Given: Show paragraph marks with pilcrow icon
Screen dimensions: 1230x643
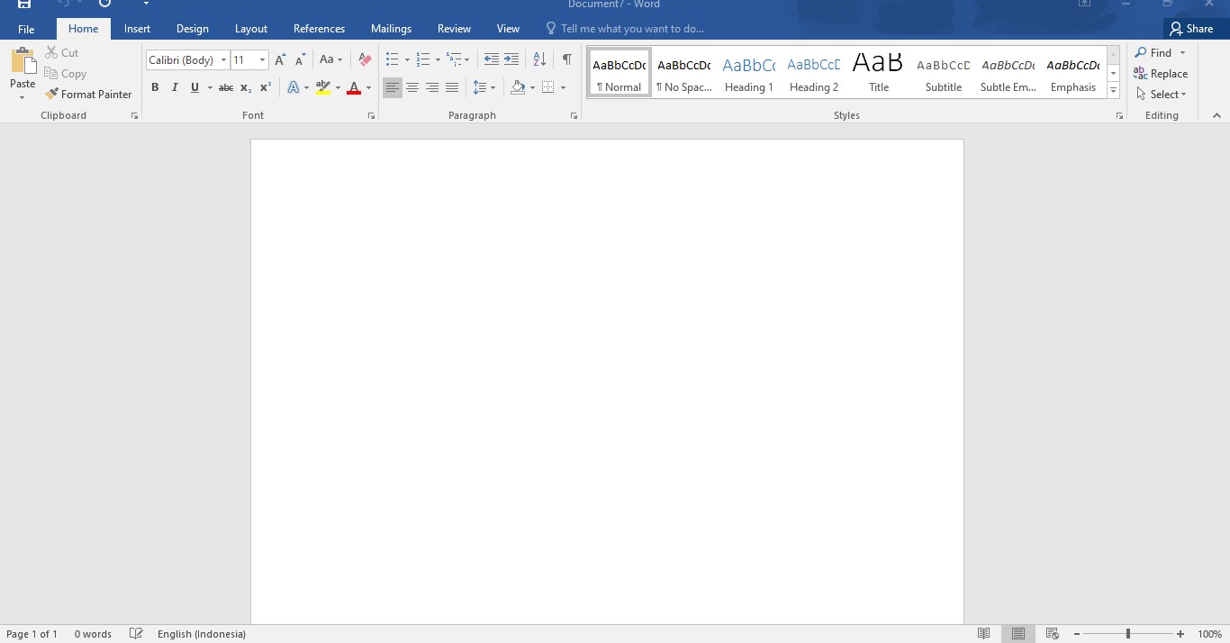Looking at the screenshot, I should [x=566, y=59].
